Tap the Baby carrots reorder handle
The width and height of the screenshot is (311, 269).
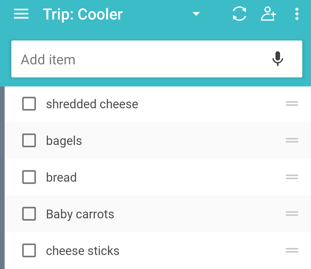292,213
